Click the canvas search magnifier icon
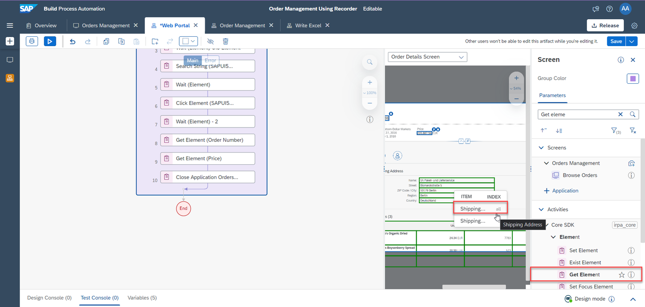Screen dimensions: 645x307 [370, 62]
